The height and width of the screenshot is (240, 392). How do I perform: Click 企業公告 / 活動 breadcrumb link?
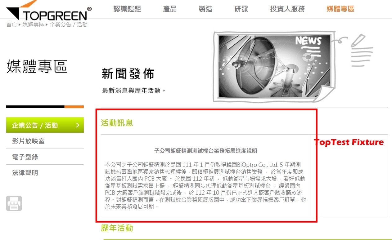point(69,24)
